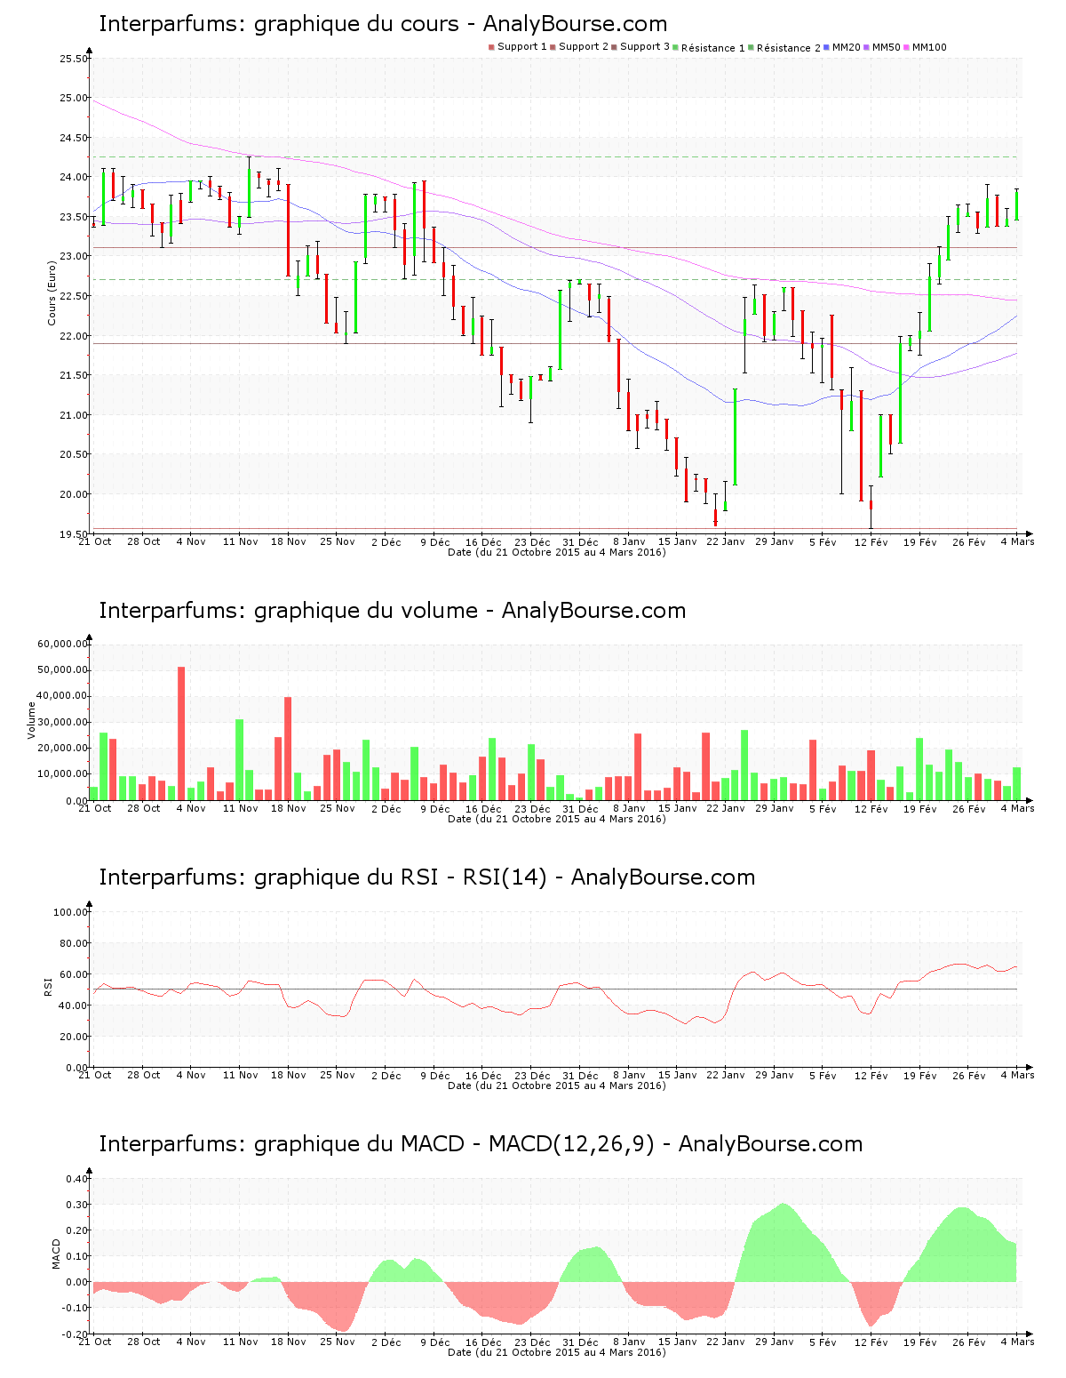Click the 'Volume' vertical axis title

[32, 720]
